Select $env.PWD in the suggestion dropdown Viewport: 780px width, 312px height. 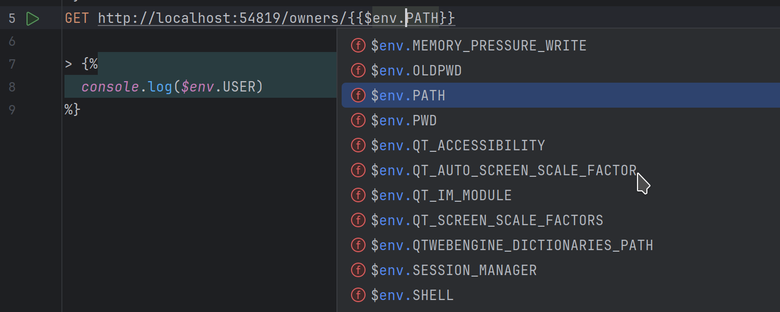coord(403,120)
